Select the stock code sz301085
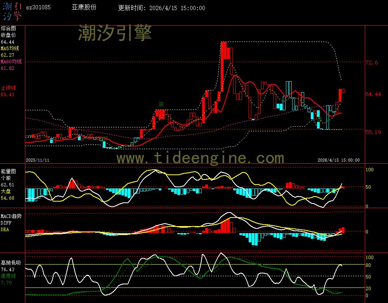Viewport: 388px width, 303px height. (x=38, y=8)
